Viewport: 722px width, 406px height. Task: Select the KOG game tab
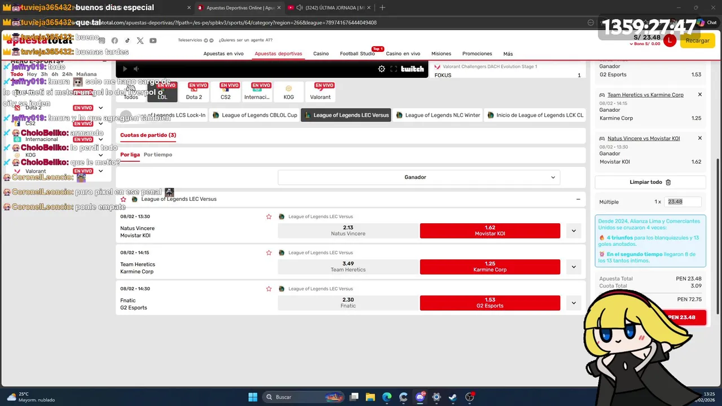(x=289, y=92)
